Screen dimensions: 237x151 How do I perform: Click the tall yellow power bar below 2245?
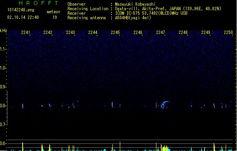[120, 146]
